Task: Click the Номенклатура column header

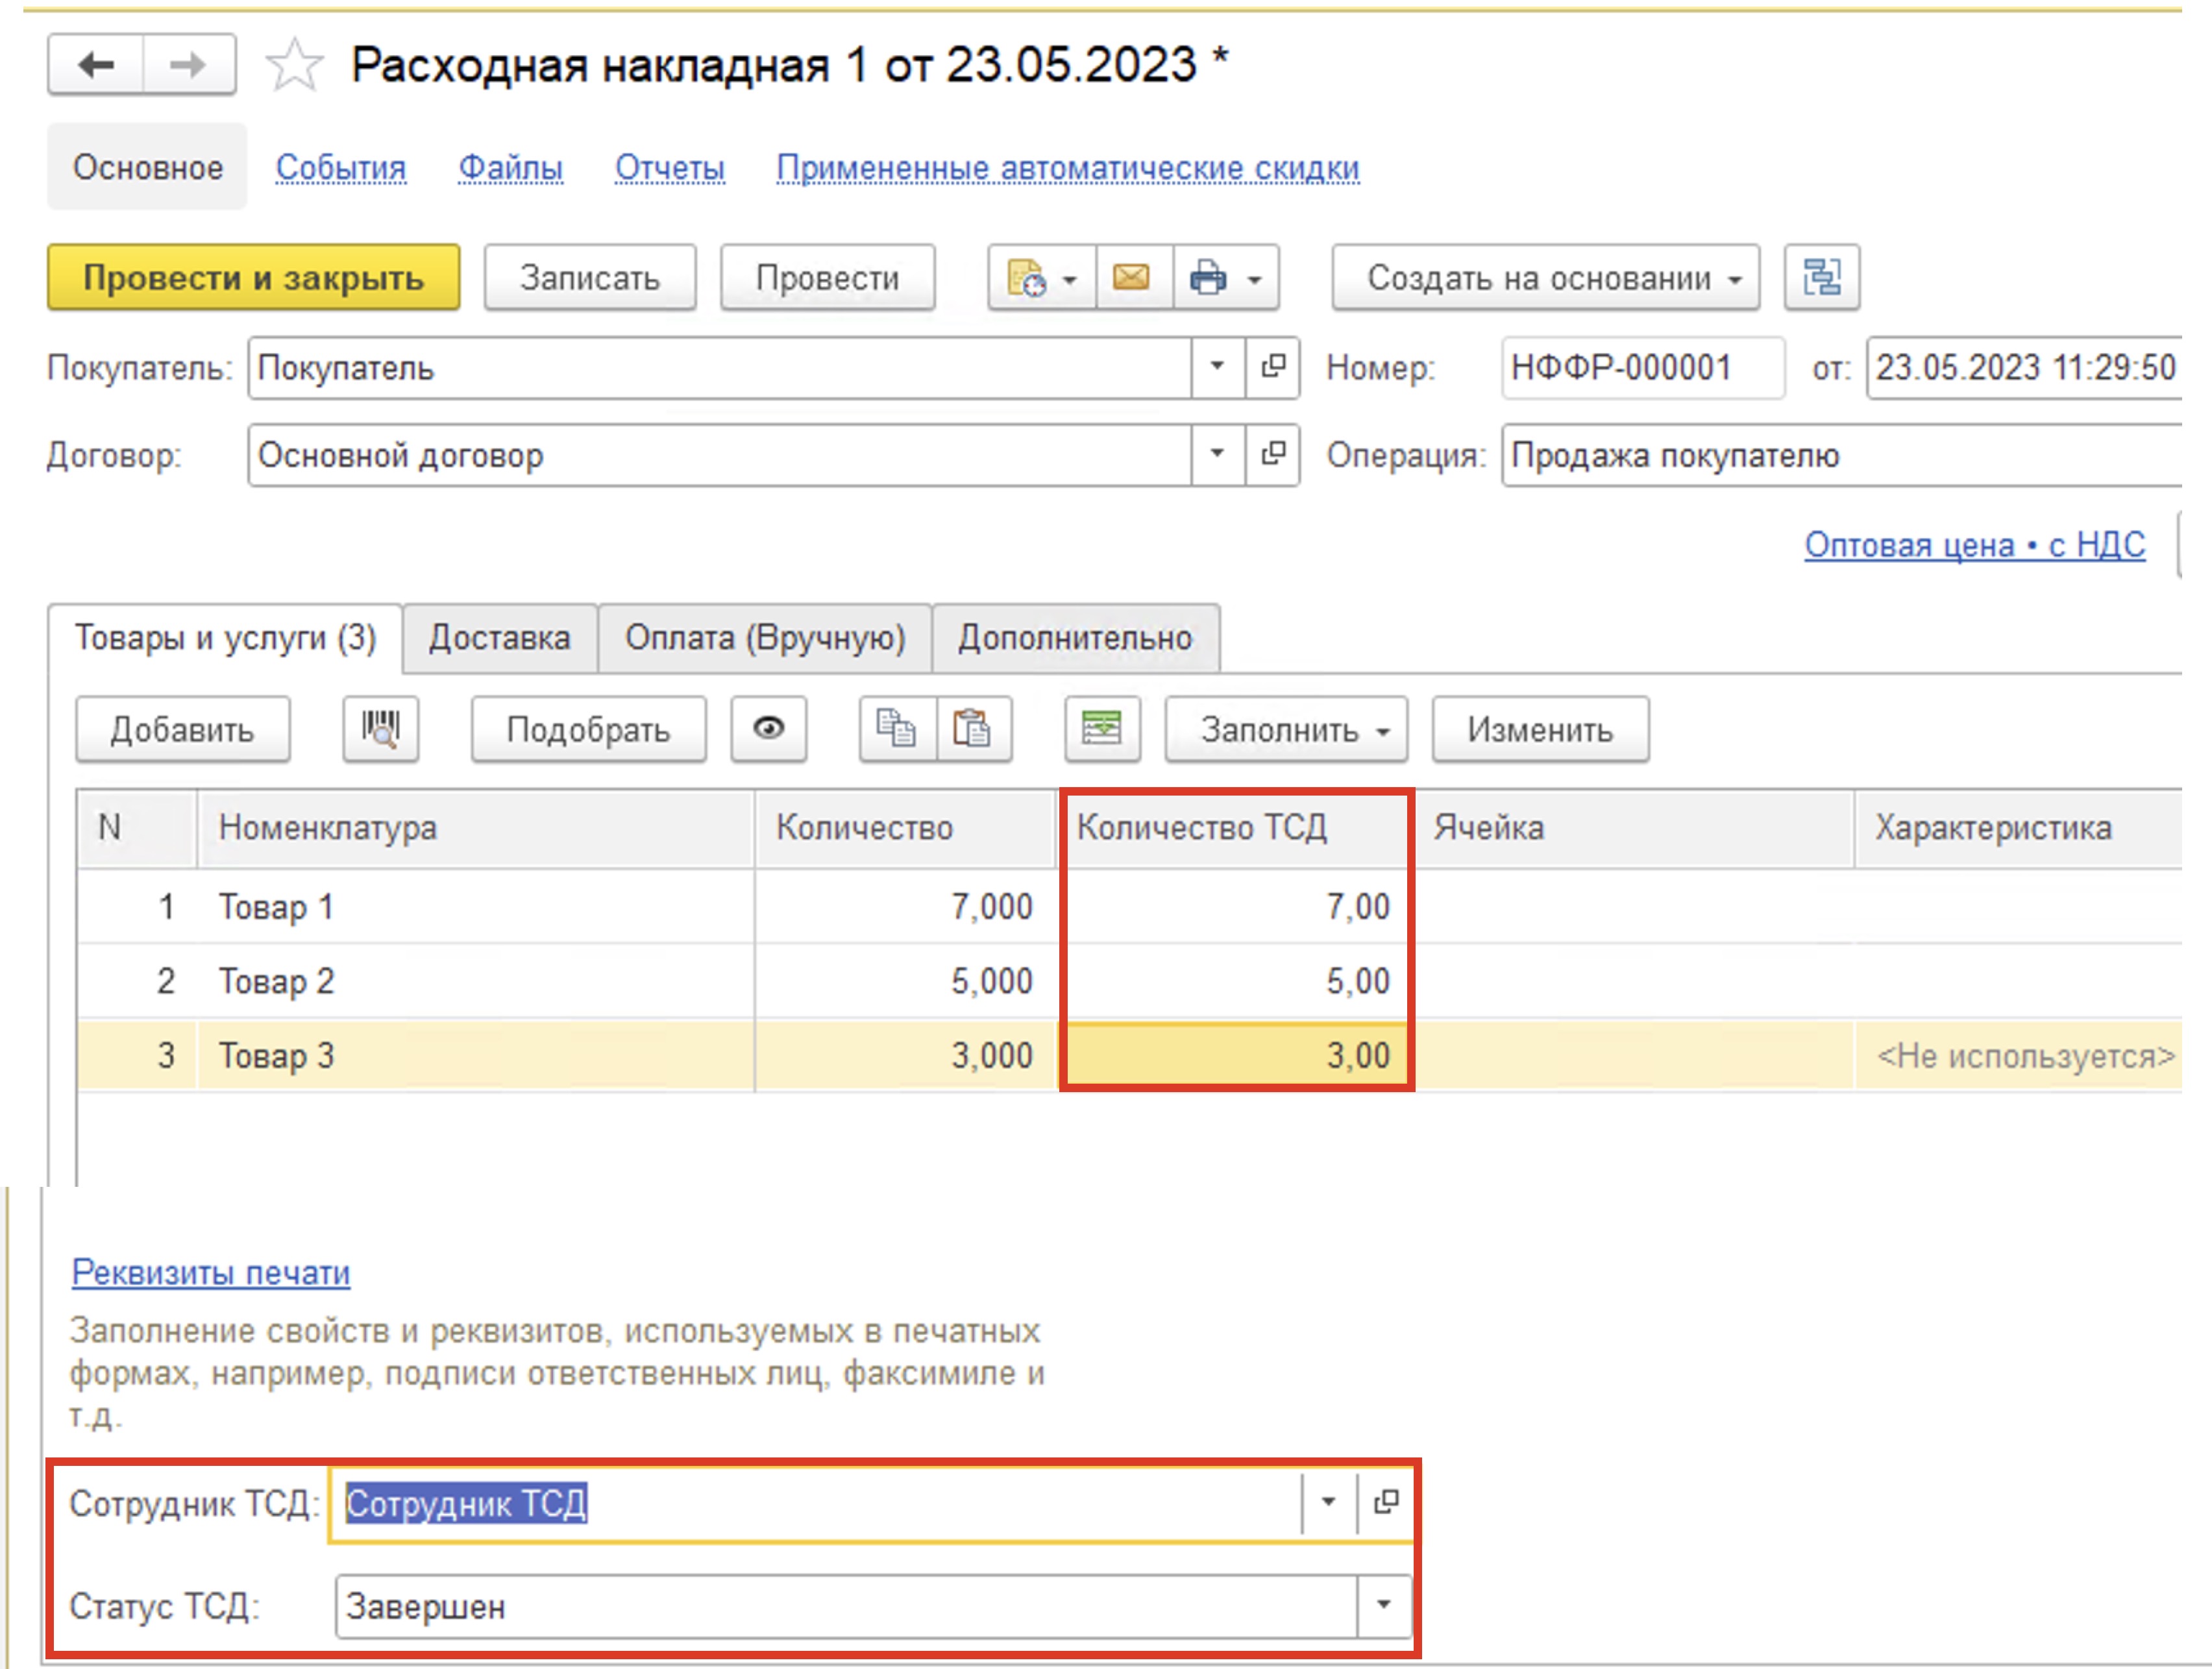Action: pos(476,828)
